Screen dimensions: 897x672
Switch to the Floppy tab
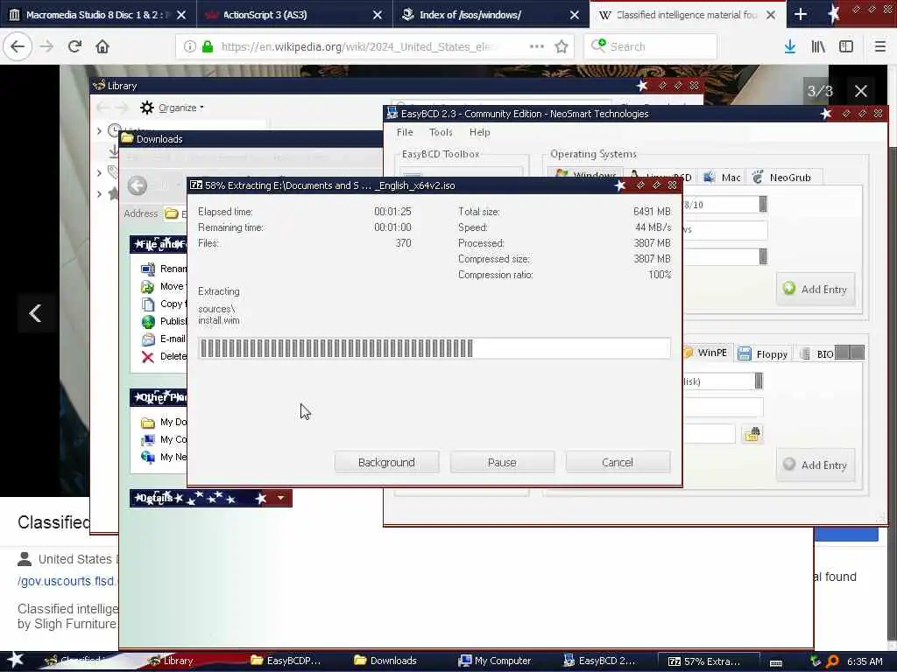763,353
